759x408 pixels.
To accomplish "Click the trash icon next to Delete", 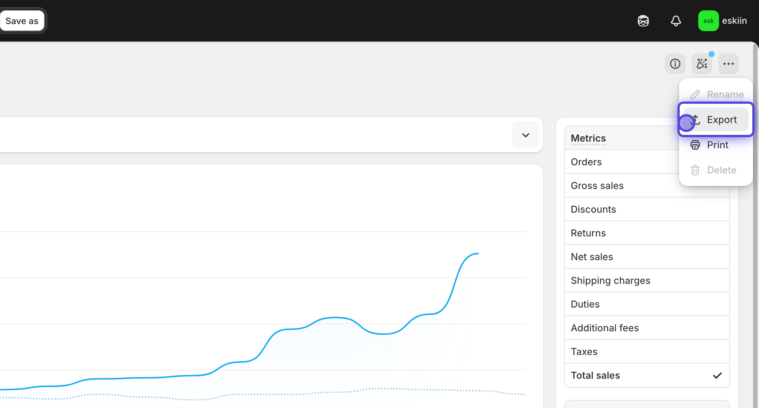I will (x=695, y=170).
